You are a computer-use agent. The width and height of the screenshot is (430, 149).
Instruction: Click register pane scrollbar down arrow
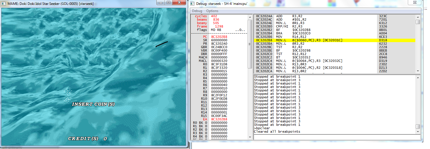pyautogui.click(x=250, y=137)
